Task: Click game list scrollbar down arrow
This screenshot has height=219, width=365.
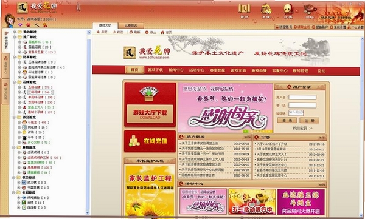Action: click(x=88, y=212)
